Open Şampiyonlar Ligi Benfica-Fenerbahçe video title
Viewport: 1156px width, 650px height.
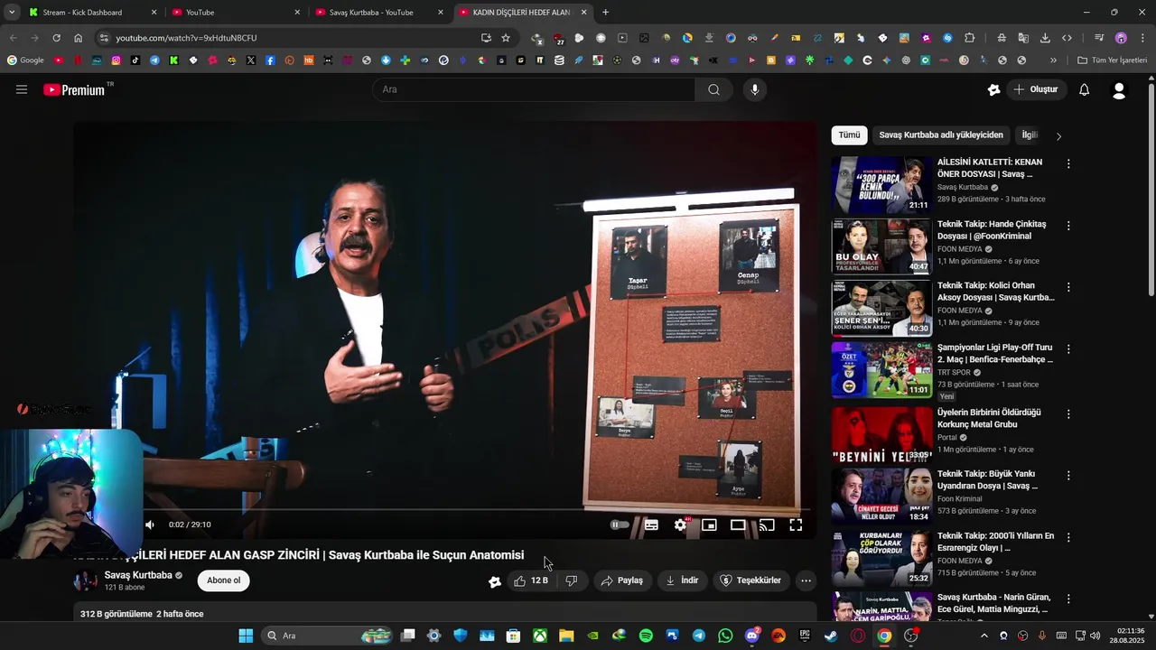(995, 353)
